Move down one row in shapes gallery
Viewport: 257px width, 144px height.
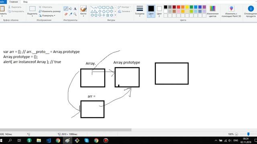115,12
